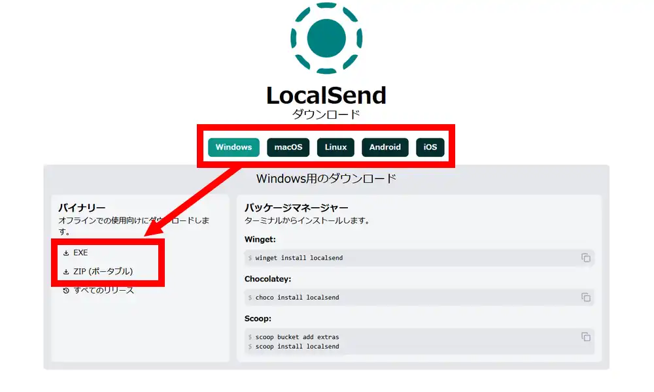The width and height of the screenshot is (654, 392).
Task: Choose the Android tab
Action: point(385,147)
